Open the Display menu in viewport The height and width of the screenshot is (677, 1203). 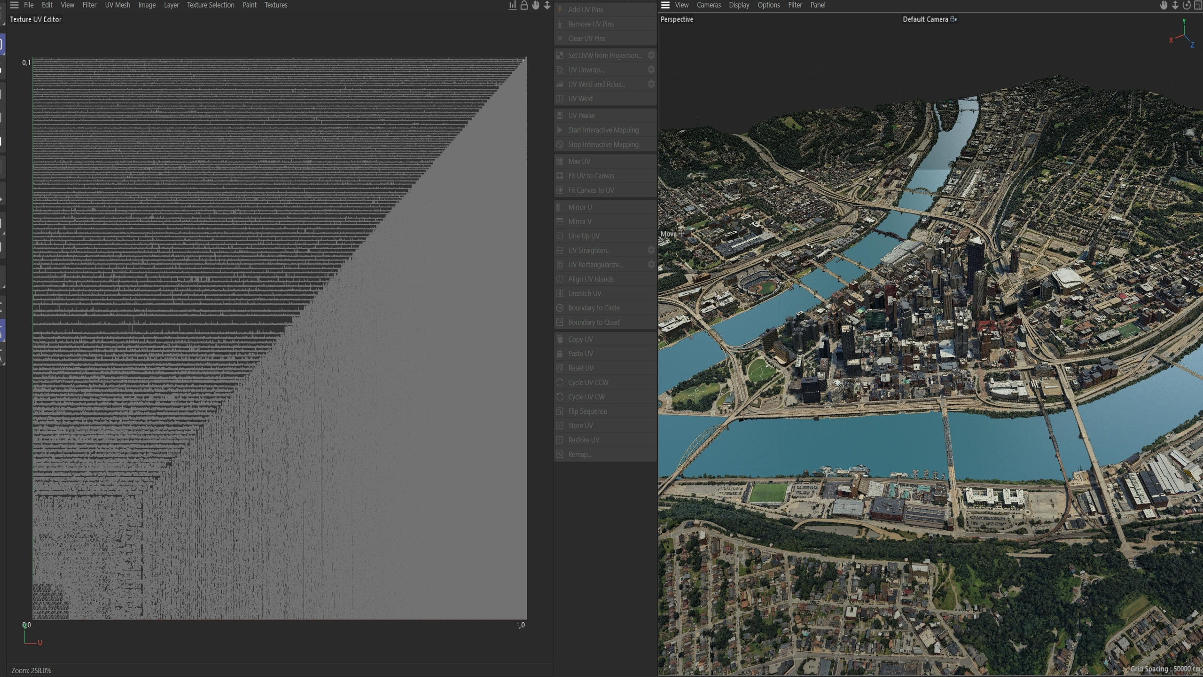point(739,5)
